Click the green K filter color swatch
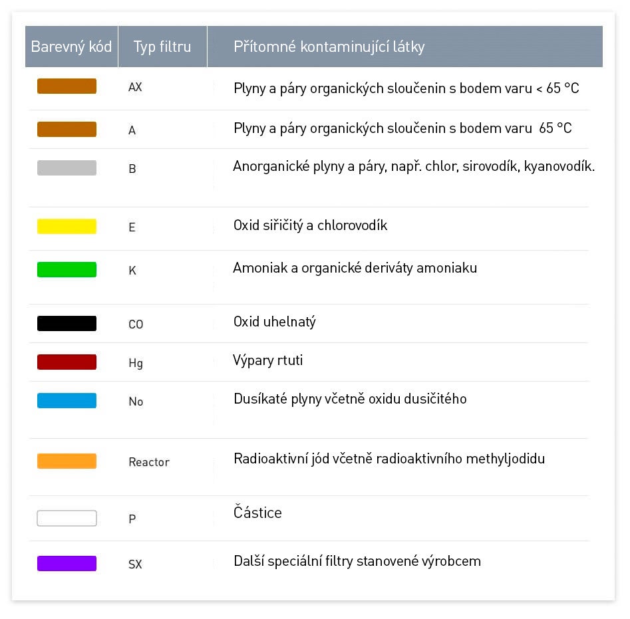This screenshot has width=630, height=619. click(67, 269)
